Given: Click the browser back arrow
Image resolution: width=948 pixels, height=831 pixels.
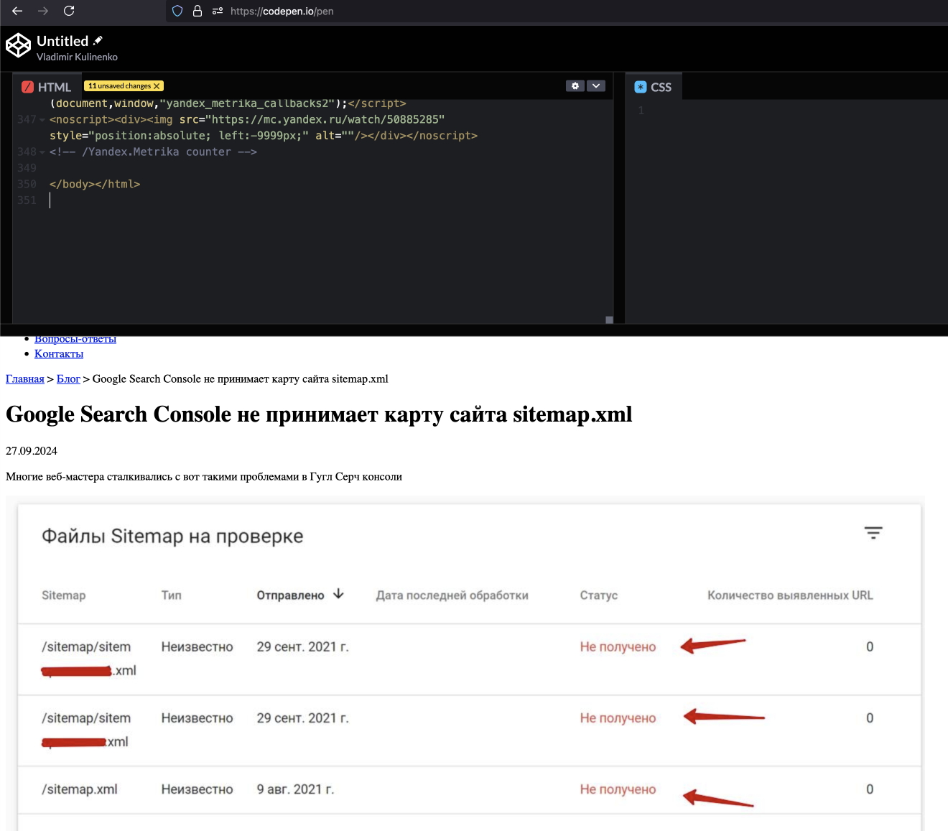Looking at the screenshot, I should click(17, 11).
